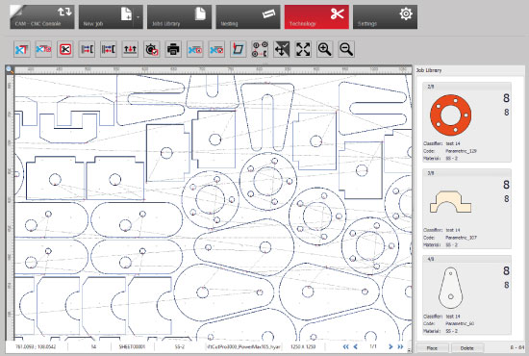
Task: Fit view with the expand arrows icon
Action: pyautogui.click(x=303, y=50)
